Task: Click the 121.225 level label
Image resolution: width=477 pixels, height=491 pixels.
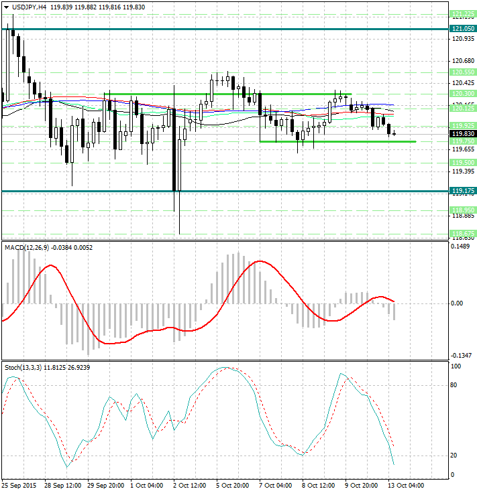Action: (x=463, y=14)
